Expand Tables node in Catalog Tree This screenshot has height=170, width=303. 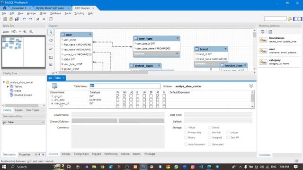coord(8,86)
